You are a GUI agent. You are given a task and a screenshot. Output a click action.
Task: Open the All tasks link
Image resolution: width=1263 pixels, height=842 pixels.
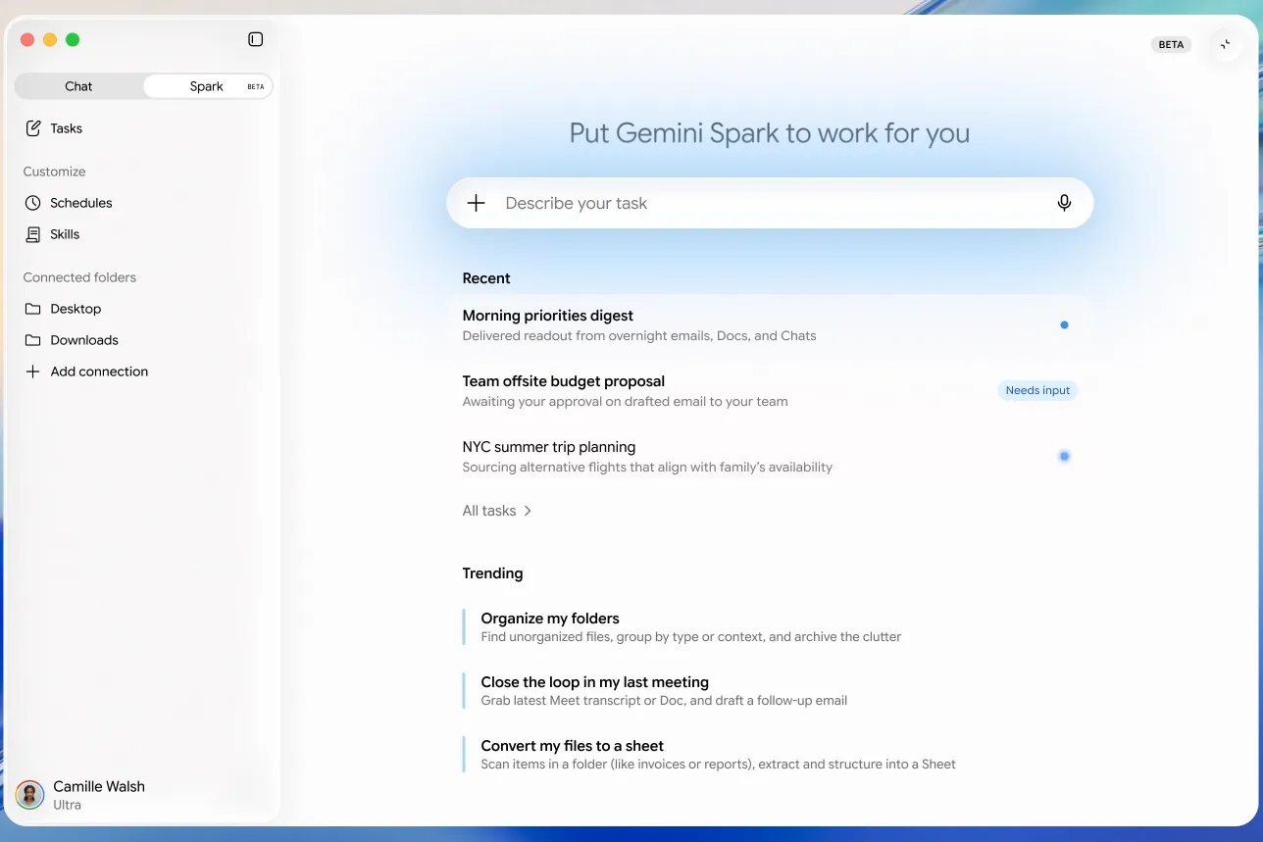tap(489, 511)
